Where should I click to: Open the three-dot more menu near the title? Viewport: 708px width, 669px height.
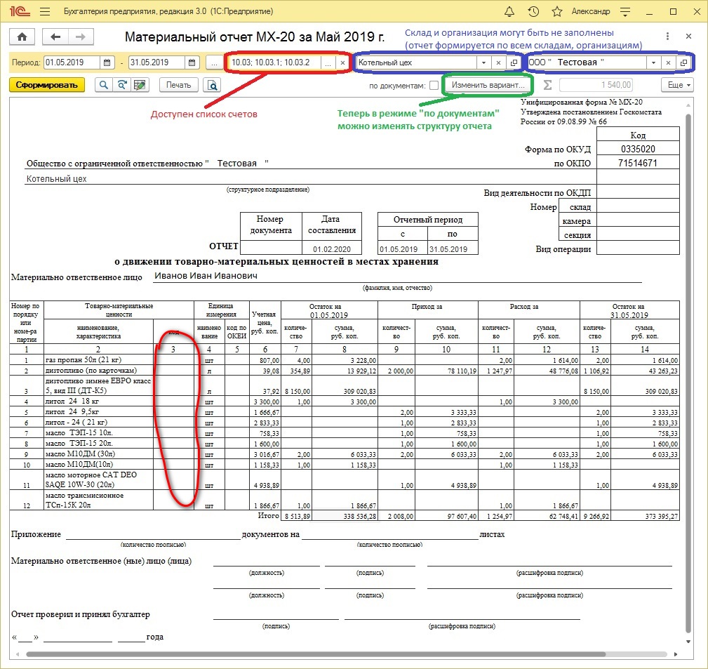[667, 36]
